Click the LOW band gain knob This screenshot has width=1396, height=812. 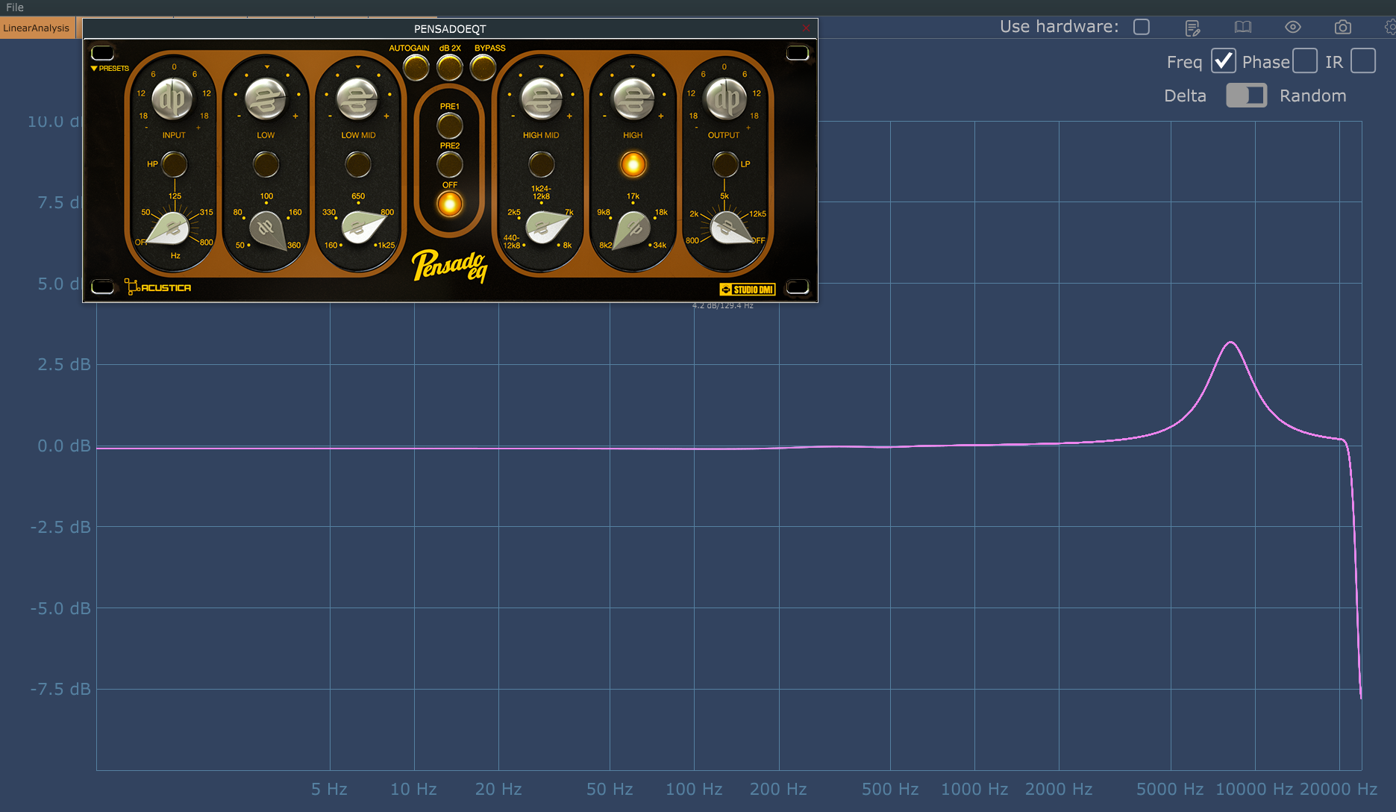266,99
